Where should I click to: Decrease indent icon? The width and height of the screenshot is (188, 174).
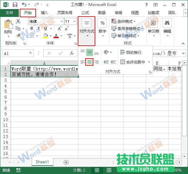[106, 62]
